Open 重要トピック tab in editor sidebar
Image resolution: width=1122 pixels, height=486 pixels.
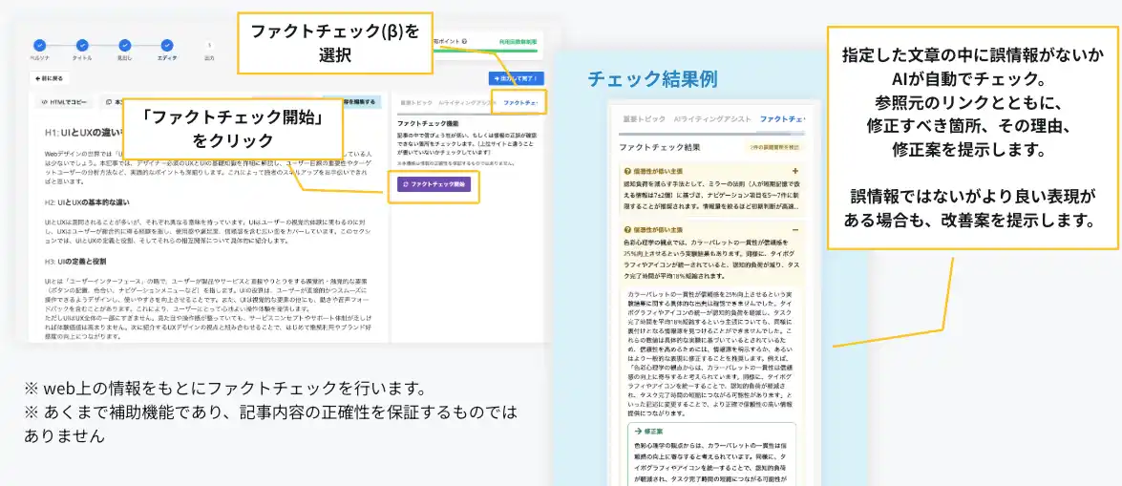pyautogui.click(x=416, y=102)
